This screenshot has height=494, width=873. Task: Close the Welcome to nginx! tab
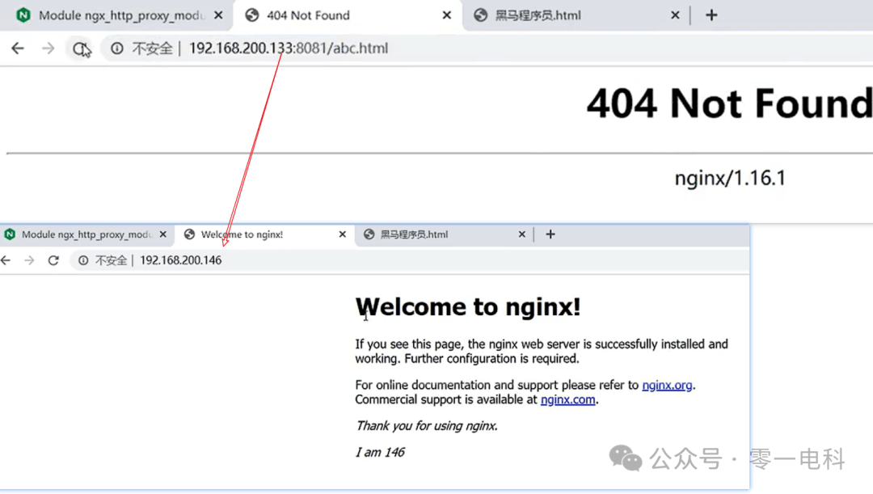point(343,234)
